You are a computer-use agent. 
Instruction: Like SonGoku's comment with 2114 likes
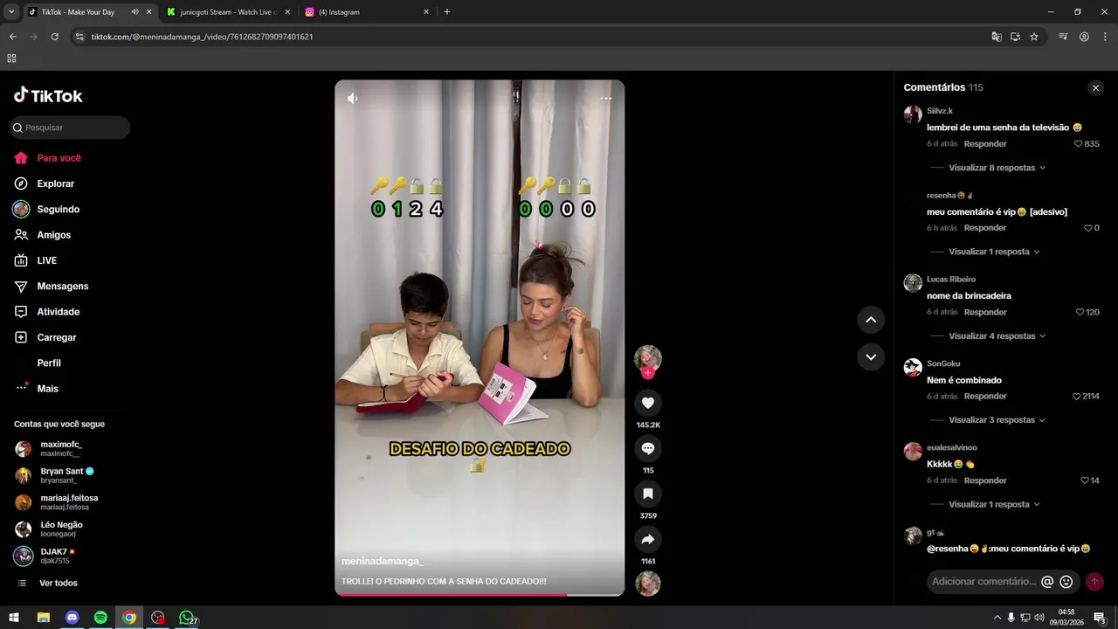click(x=1076, y=397)
